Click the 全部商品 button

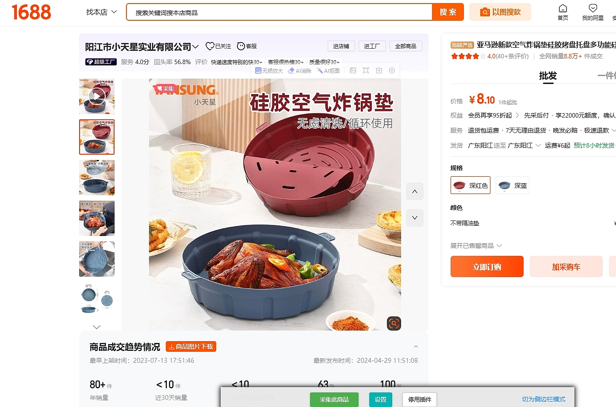tap(406, 46)
